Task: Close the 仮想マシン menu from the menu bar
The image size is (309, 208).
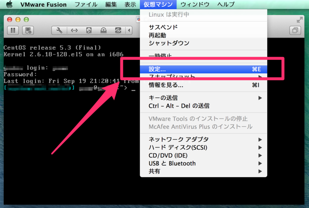Action: tap(158, 4)
